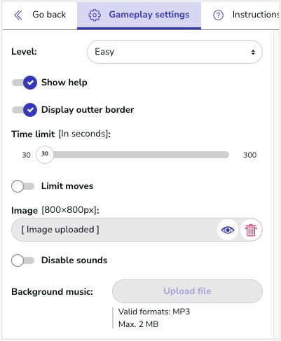Open the Instructions tab
Image resolution: width=281 pixels, height=341 pixels.
click(x=245, y=15)
